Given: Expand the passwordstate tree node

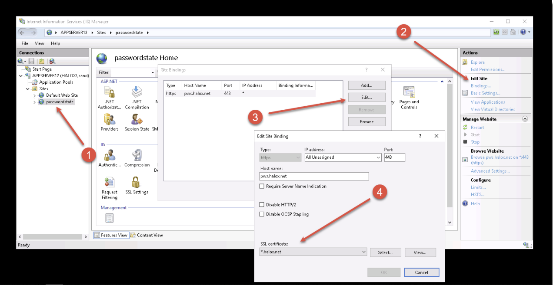Looking at the screenshot, I should point(35,102).
